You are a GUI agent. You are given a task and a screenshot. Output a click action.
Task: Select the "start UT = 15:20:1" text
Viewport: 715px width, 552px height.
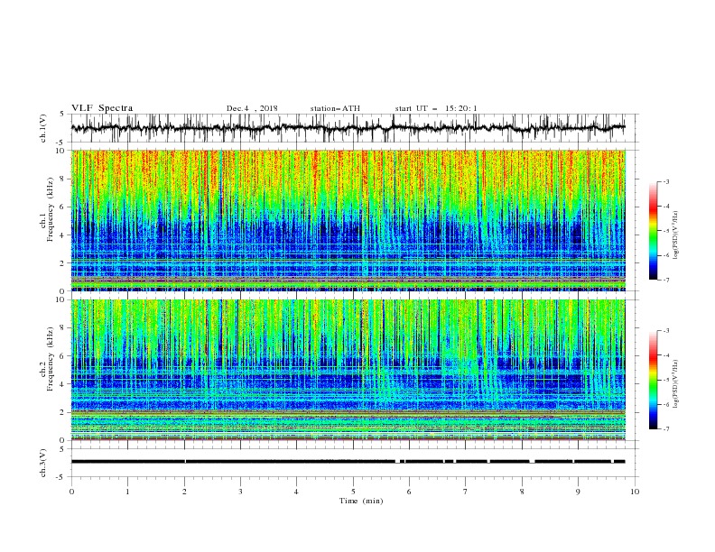(x=436, y=108)
